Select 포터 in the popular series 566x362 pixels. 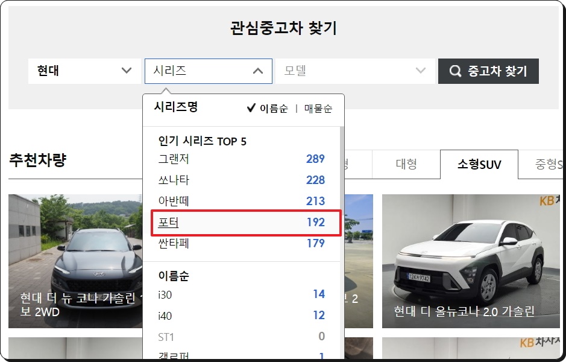(246, 223)
